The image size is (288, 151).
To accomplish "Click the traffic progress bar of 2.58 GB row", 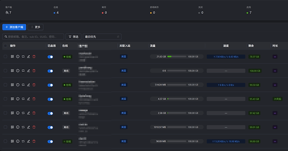I will pos(177,113).
